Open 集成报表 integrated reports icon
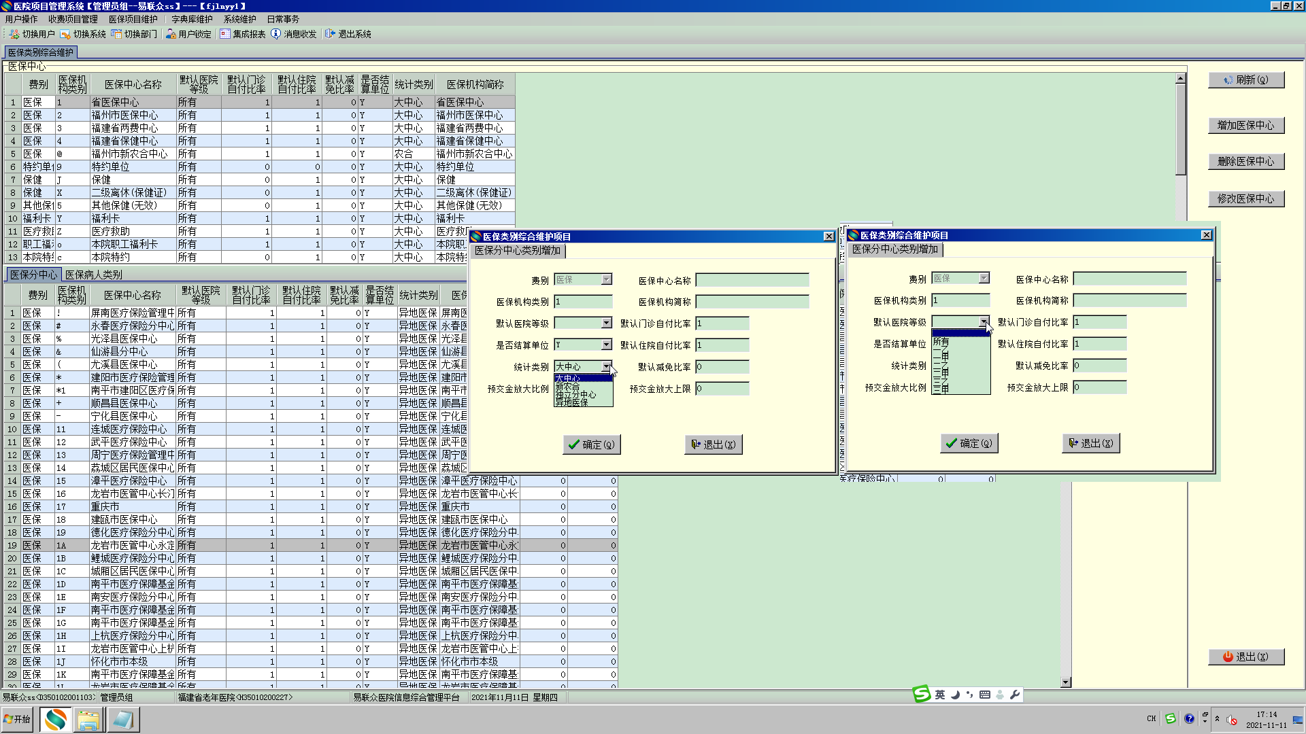Screen dimensions: 1306x734 (x=225, y=34)
